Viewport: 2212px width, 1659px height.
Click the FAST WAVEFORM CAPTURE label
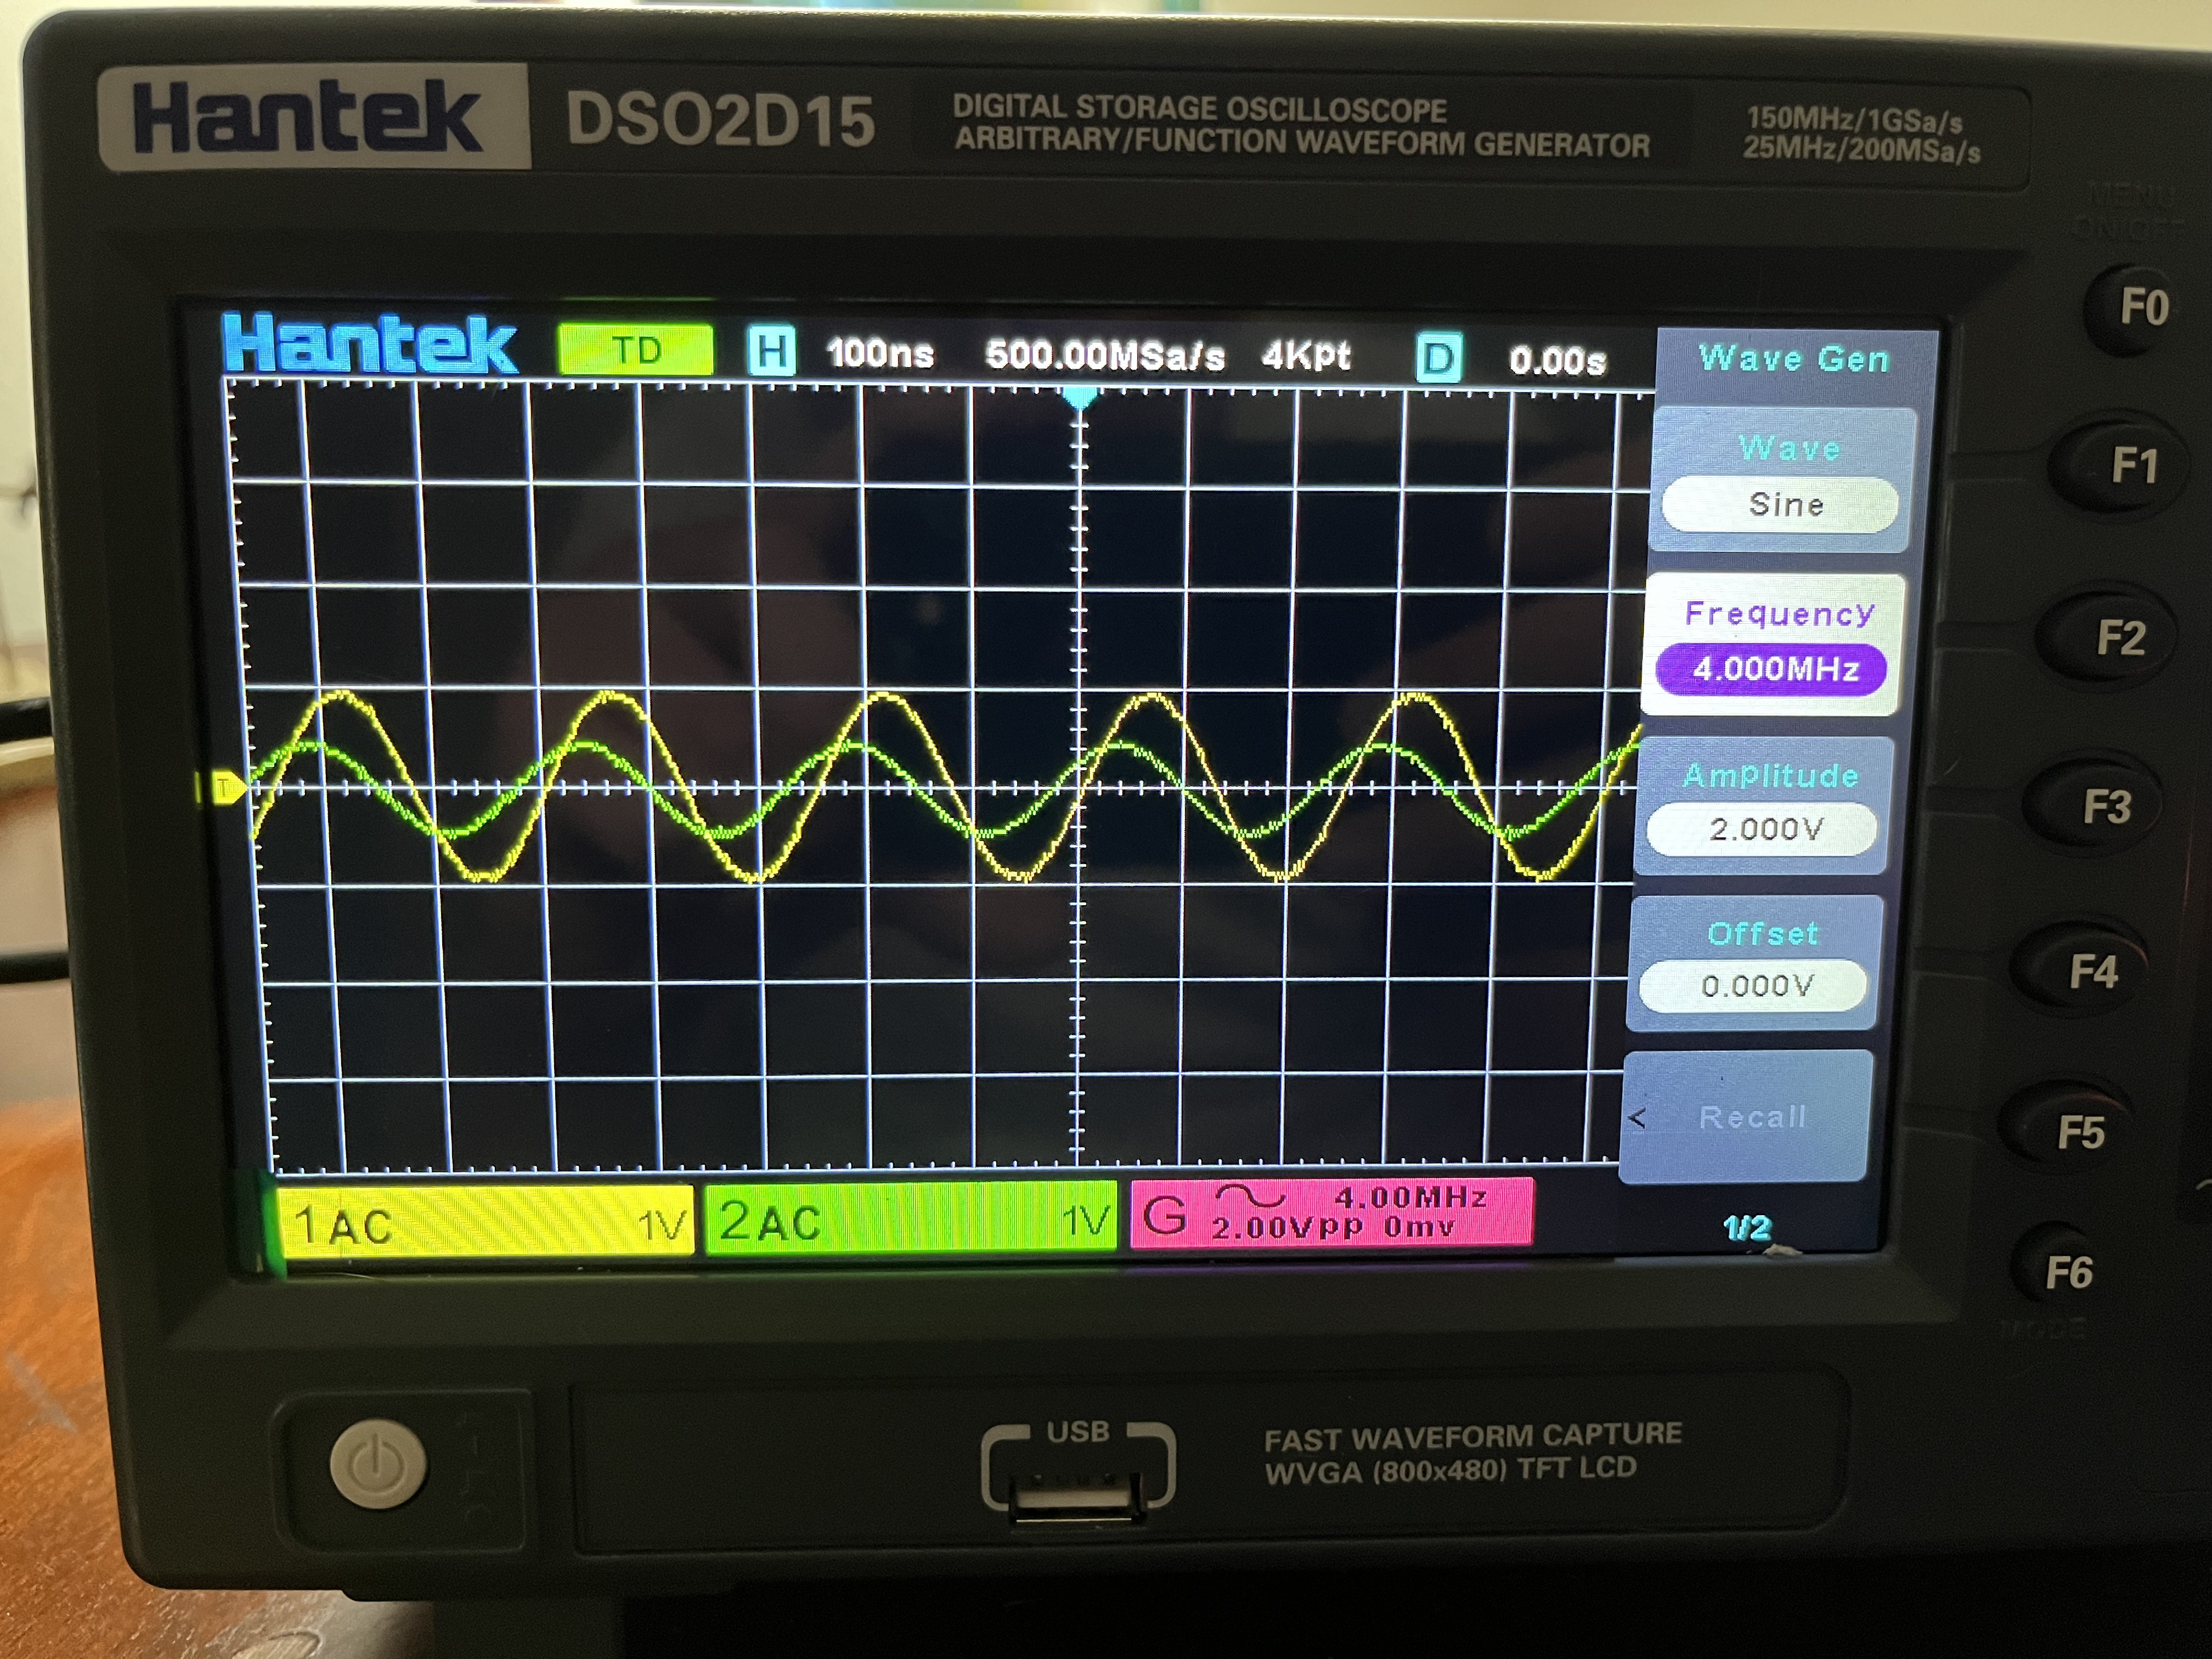tap(1472, 1436)
